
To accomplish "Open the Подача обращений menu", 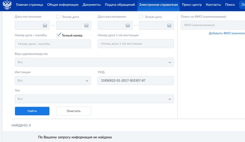I will coord(120,5).
